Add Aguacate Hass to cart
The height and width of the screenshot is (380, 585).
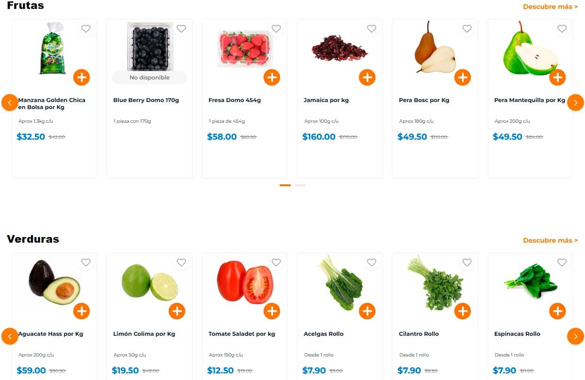coord(82,311)
